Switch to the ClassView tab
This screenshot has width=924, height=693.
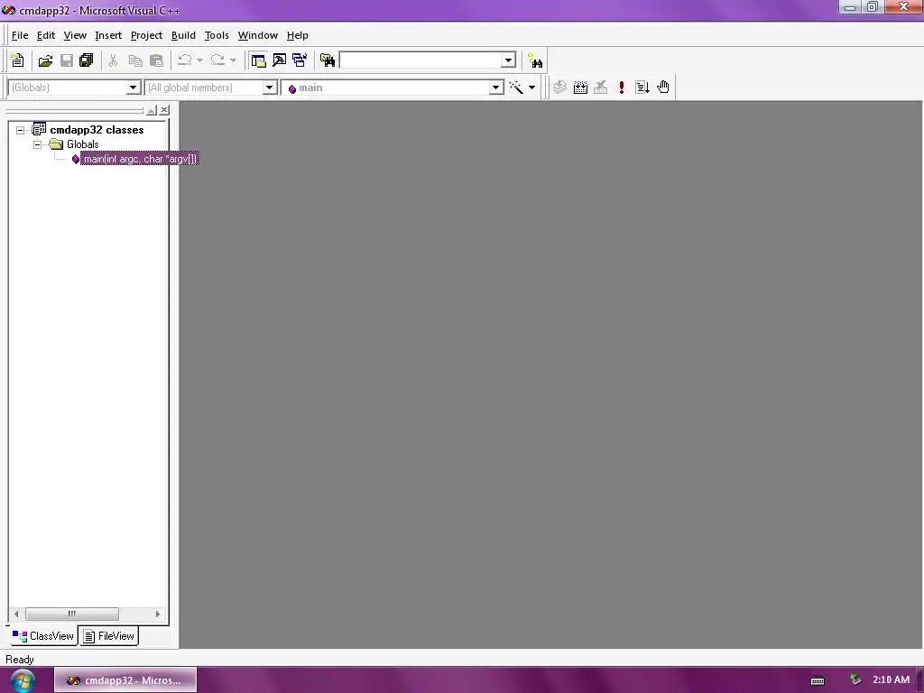[43, 636]
